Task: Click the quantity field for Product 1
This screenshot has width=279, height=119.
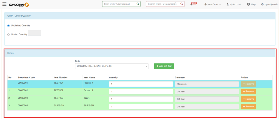Action: pyautogui.click(x=141, y=84)
